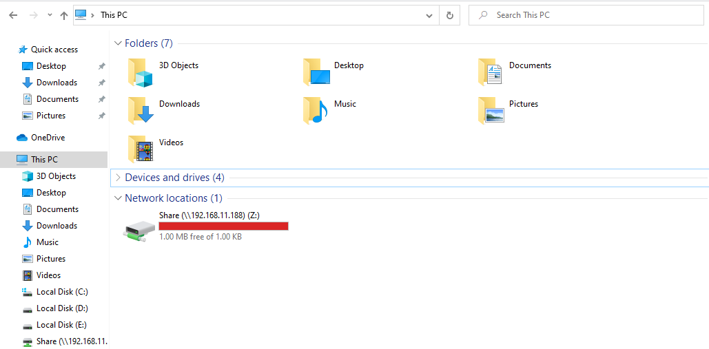Open pinned Desktop under Quick access

51,66
